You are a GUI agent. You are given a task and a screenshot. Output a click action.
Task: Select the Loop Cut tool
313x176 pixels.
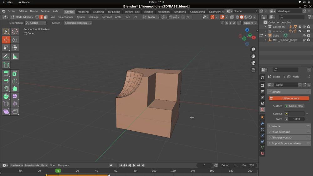pos(15,81)
